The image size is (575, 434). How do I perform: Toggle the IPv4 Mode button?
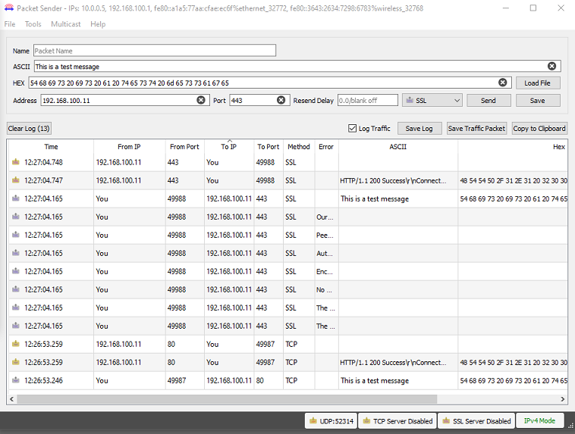click(540, 421)
